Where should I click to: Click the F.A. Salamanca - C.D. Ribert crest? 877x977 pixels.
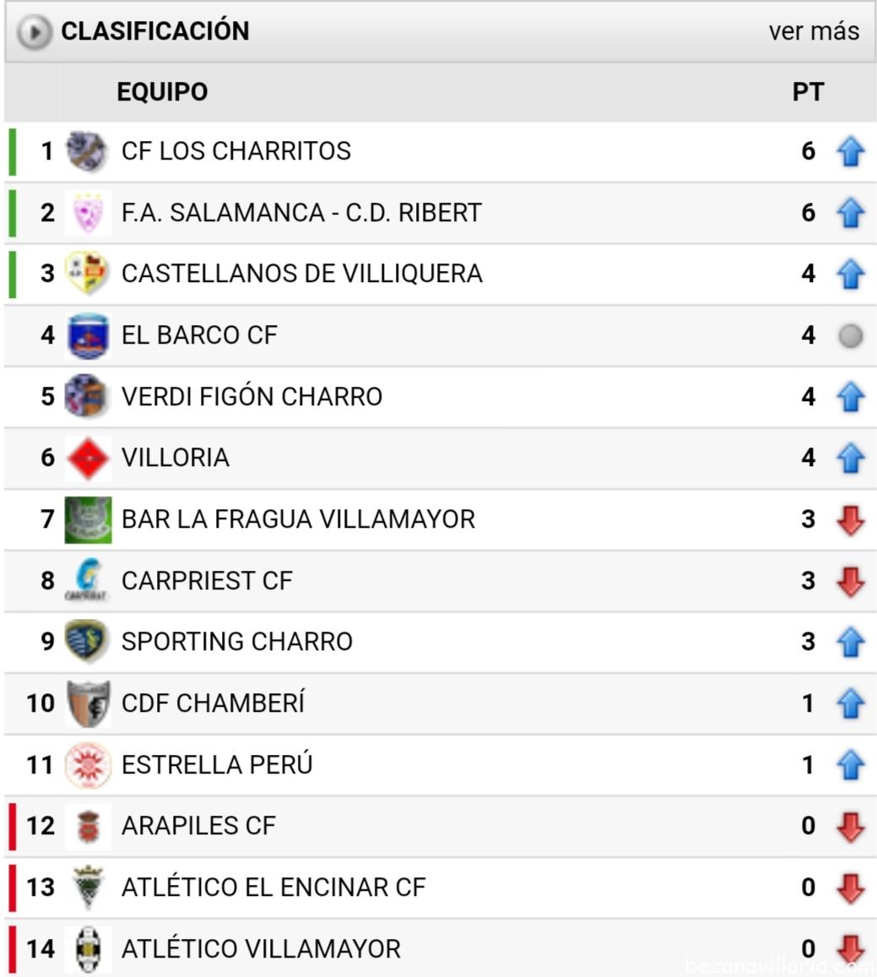[x=88, y=213]
